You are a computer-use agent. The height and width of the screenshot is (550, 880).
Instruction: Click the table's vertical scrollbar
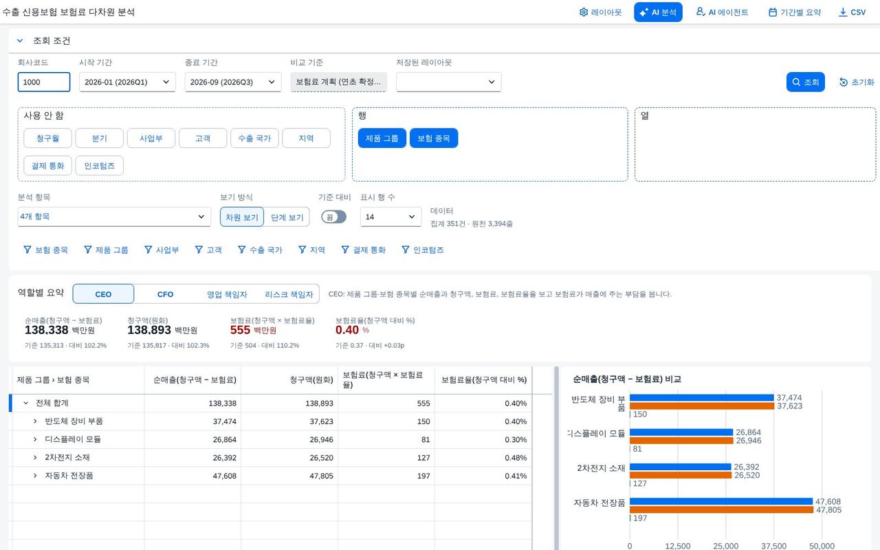tap(556, 458)
